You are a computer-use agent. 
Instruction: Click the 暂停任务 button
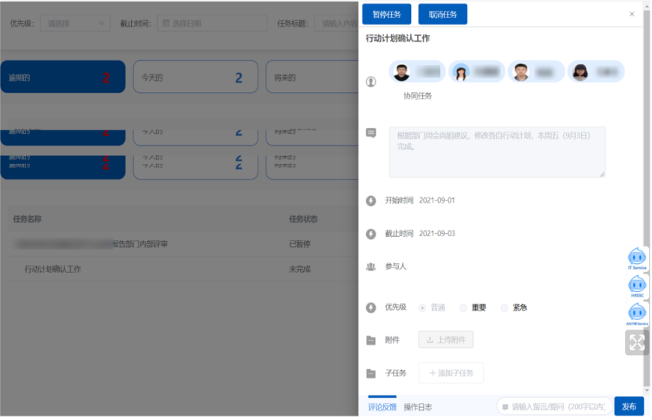pyautogui.click(x=387, y=14)
